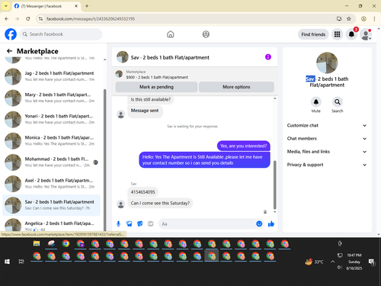This screenshot has height=286, width=381.
Task: Click 'Can I come see this Saturday?' message
Action: pyautogui.click(x=160, y=203)
